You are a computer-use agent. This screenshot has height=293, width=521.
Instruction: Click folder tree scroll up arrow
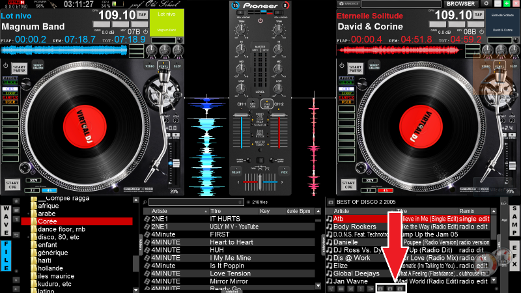tap(135, 201)
